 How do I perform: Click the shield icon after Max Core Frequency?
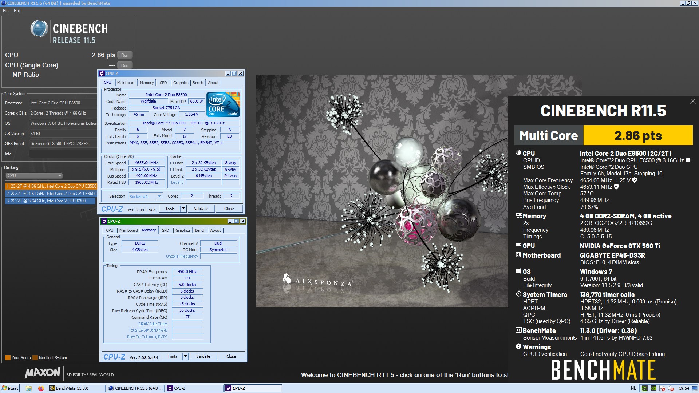click(635, 180)
